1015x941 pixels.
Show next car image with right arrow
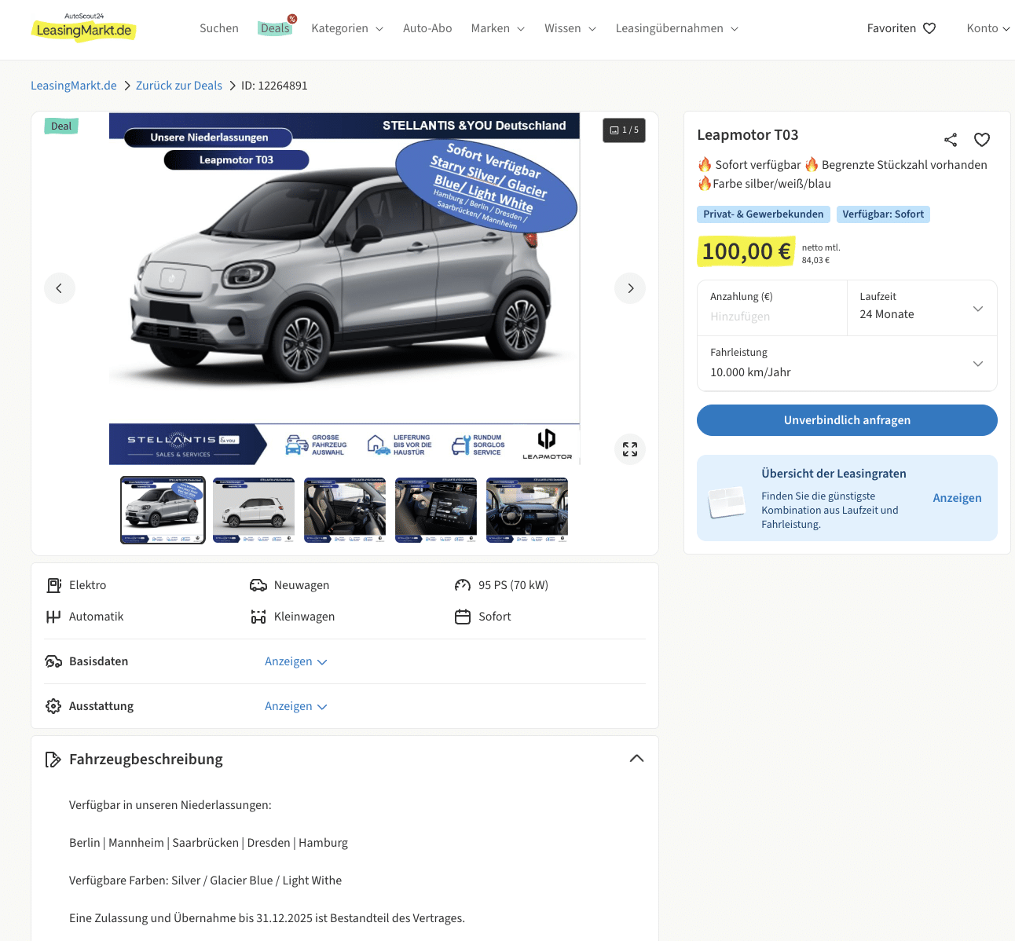630,288
